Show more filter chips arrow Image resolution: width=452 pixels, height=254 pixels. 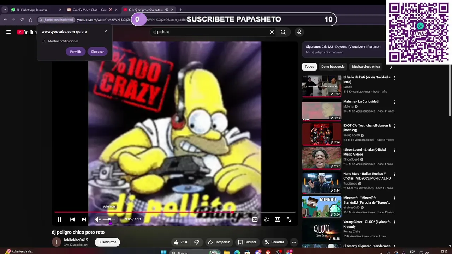(x=391, y=67)
